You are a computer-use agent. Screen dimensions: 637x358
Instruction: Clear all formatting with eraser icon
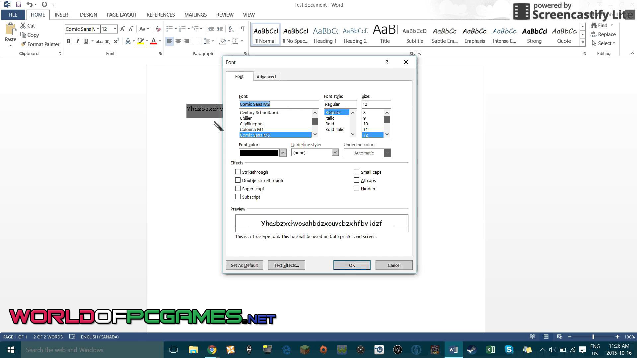pos(158,29)
